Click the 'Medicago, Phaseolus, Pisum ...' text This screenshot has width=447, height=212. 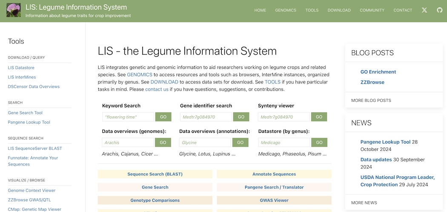[292, 154]
